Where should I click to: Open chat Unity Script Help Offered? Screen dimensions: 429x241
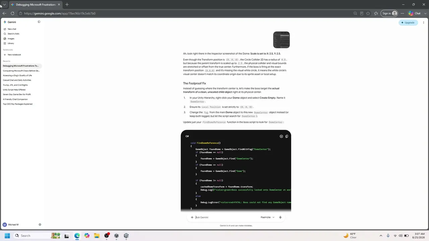pos(14,90)
